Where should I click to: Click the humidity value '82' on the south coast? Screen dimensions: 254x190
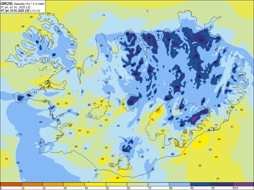coord(96,170)
